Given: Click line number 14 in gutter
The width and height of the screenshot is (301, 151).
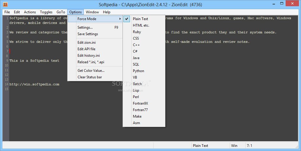Looking at the screenshot, I should click(x=7, y=84).
